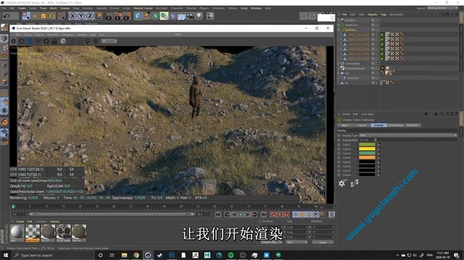Click taskbar search box
Image resolution: width=464 pixels, height=260 pixels.
[x=53, y=255]
